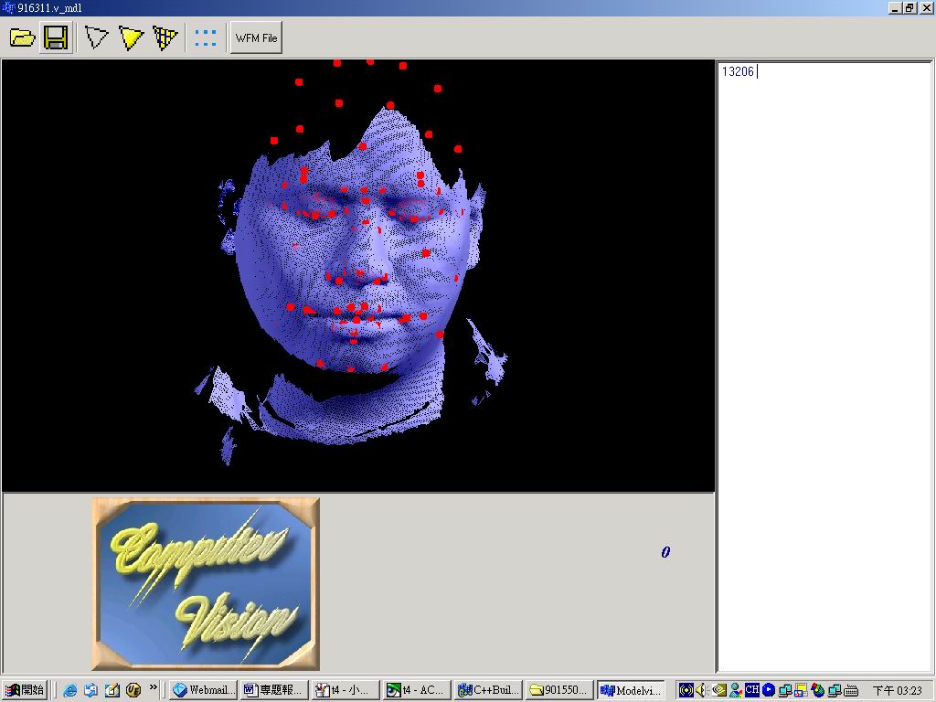Switch to the Webmail taskbar window
This screenshot has width=936, height=702.
point(204,690)
